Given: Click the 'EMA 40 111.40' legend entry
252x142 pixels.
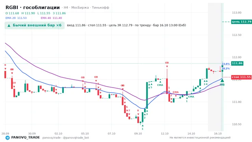Looking at the screenshot, I should [x=51, y=18].
